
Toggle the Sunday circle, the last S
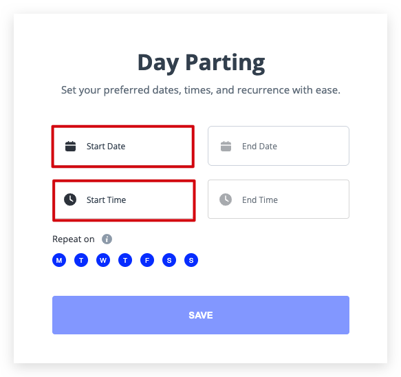[x=191, y=260]
